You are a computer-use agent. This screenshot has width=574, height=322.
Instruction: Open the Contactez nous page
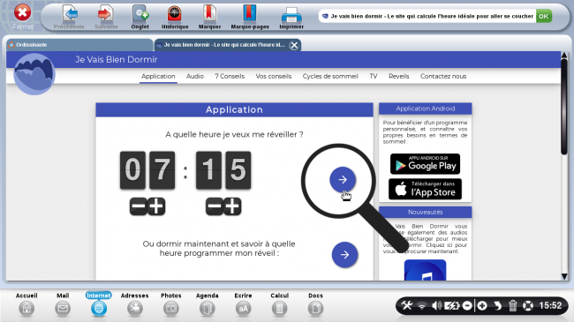[443, 76]
